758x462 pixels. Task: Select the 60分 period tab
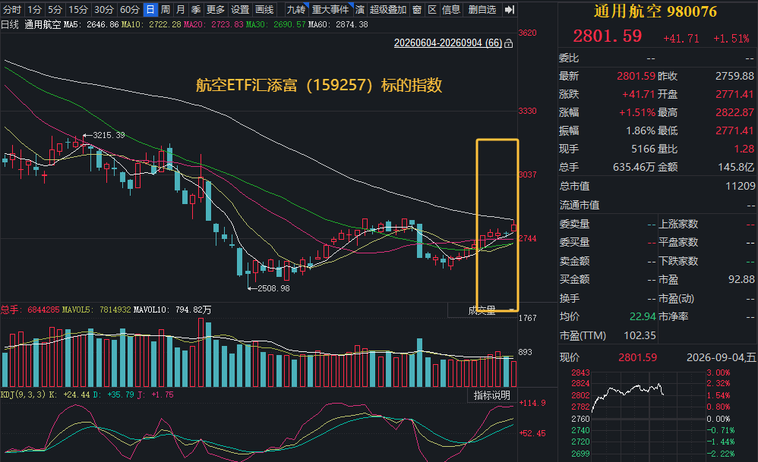coord(130,10)
